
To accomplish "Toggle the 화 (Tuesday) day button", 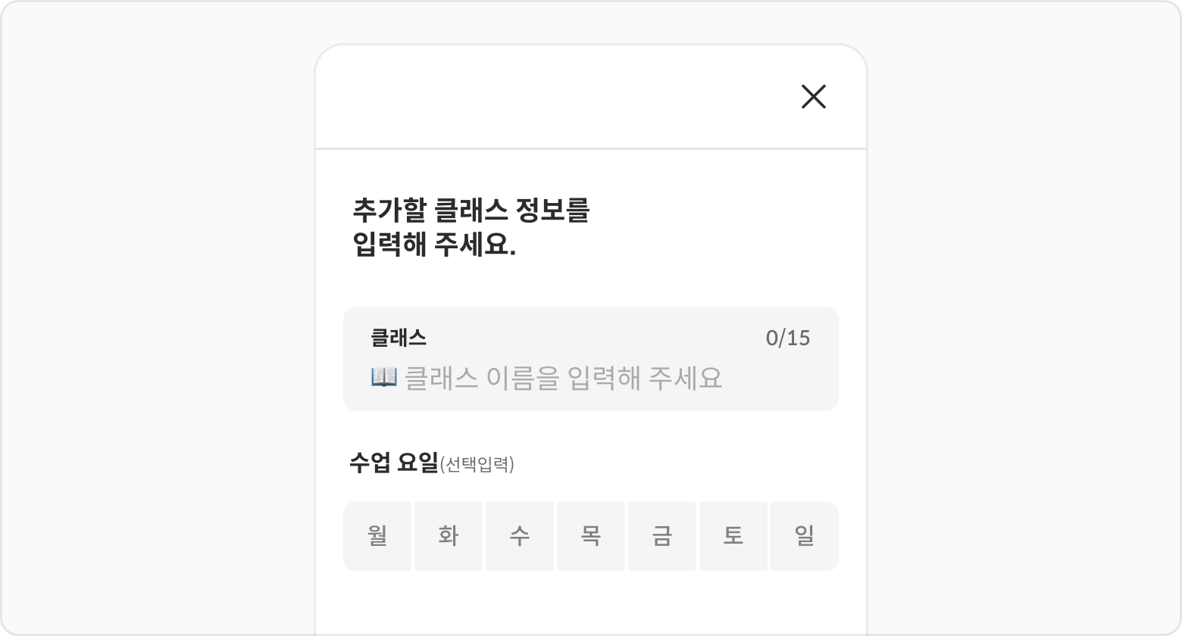I will (449, 536).
